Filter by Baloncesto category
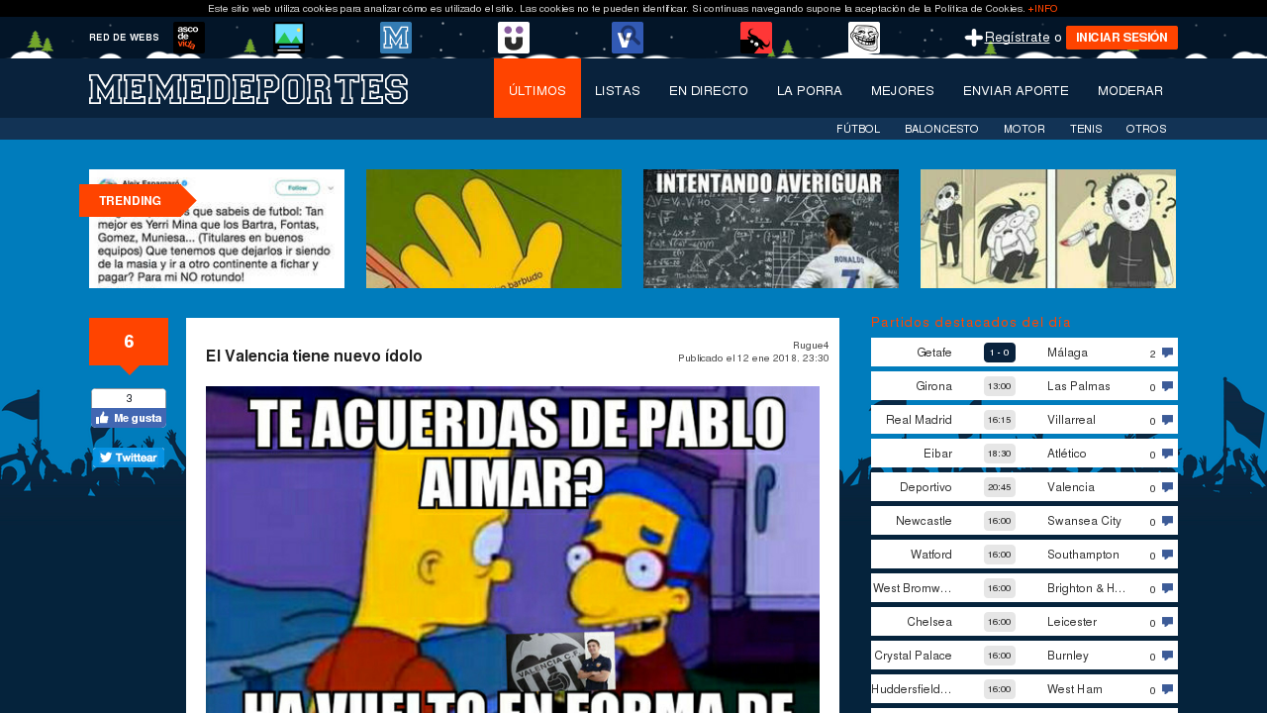Screen dimensions: 1267x713 pos(941,129)
